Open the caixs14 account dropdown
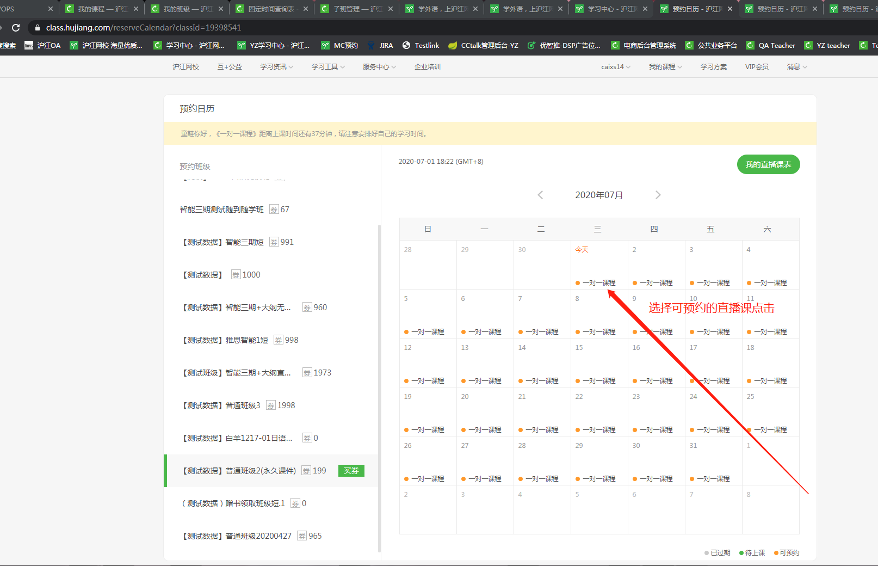Image resolution: width=878 pixels, height=566 pixels. [616, 67]
